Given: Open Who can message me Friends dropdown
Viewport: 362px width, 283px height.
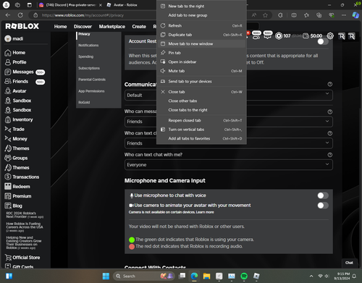Looking at the screenshot, I should click(229, 122).
